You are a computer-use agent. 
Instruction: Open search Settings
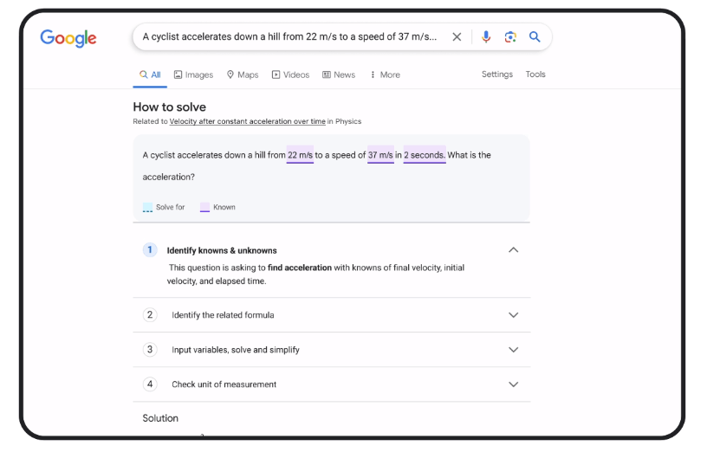point(497,74)
